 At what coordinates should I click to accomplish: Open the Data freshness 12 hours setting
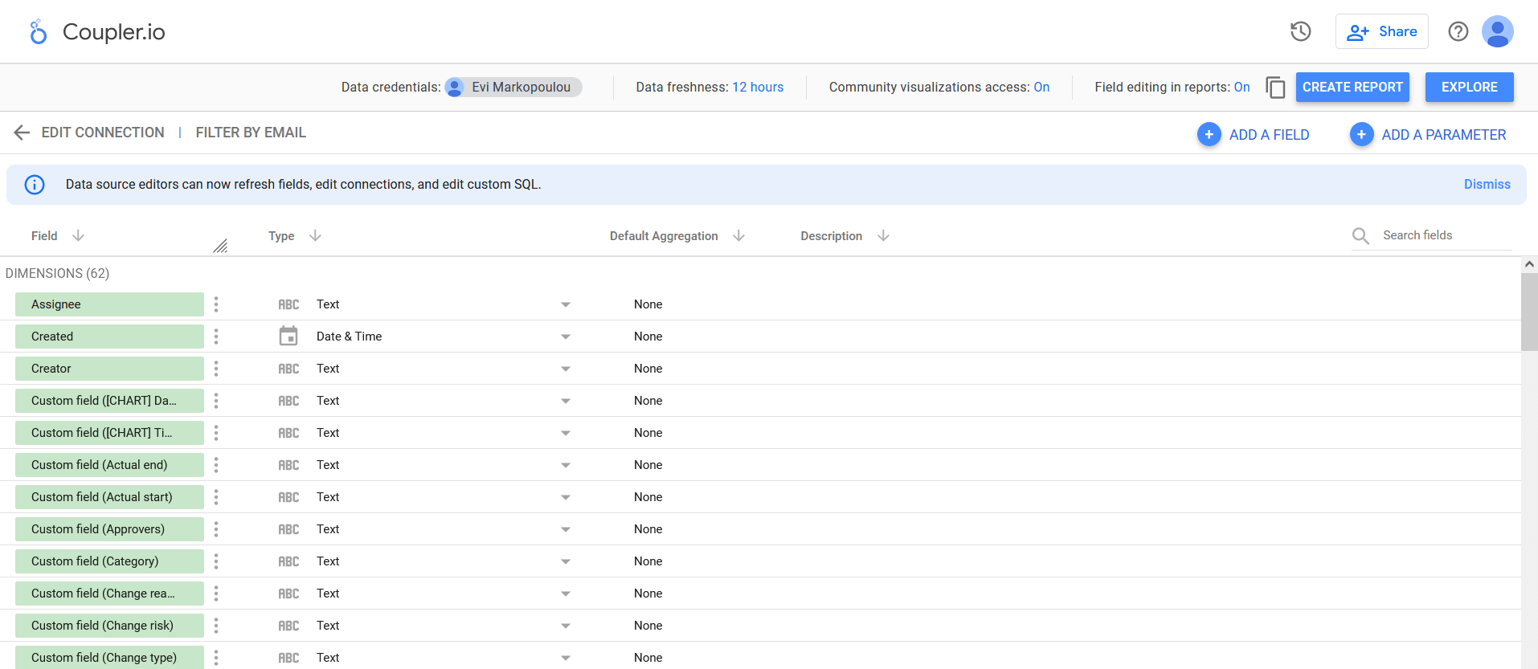click(758, 87)
